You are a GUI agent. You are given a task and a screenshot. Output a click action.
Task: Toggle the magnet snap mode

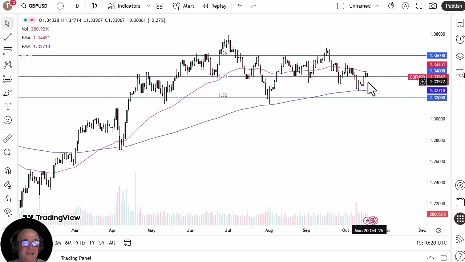pos(7,171)
